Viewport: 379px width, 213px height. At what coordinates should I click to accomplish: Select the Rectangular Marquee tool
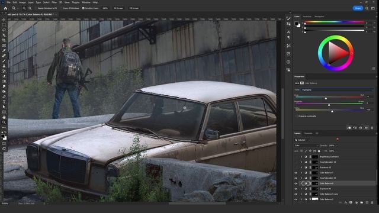pos(4,25)
